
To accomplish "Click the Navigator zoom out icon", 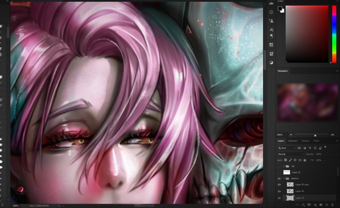I will pos(291,134).
